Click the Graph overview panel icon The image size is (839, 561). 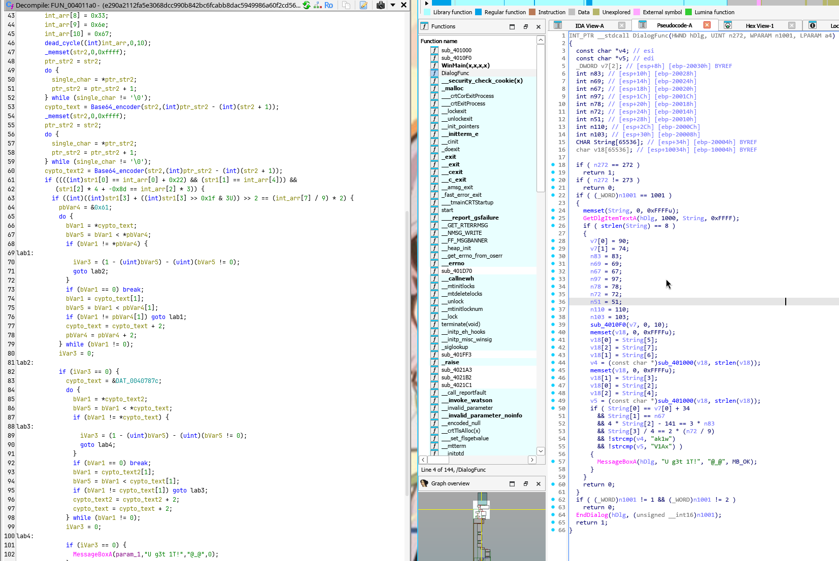(x=425, y=483)
